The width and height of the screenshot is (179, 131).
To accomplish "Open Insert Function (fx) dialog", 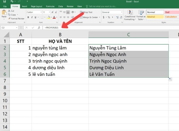I will (39, 28).
